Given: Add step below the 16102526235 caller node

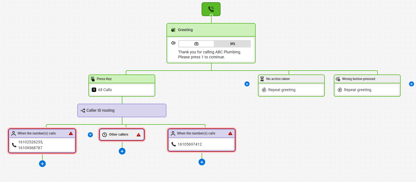Looking at the screenshot, I should (x=42, y=164).
